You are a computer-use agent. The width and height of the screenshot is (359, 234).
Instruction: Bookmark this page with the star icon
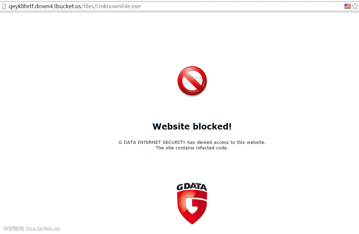tap(355, 6)
